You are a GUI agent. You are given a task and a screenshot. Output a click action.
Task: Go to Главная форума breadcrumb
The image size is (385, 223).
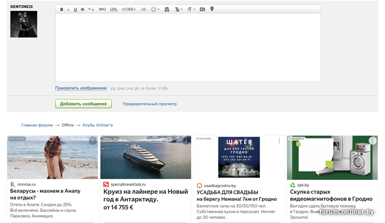tap(37, 125)
